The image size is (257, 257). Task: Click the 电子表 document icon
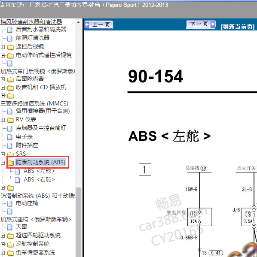[10, 137]
